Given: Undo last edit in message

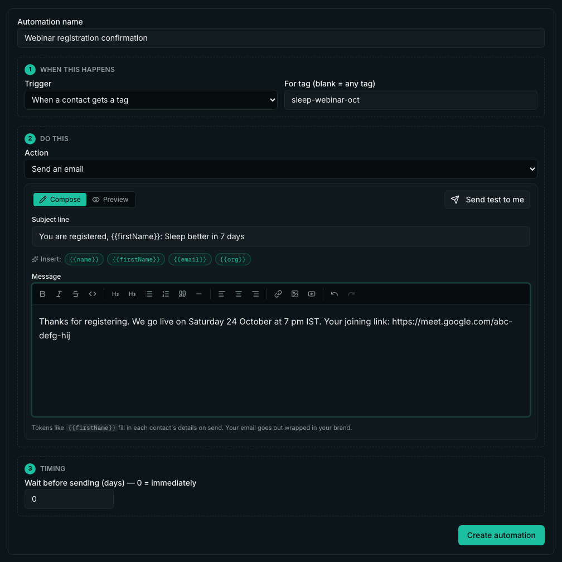Looking at the screenshot, I should coord(335,294).
